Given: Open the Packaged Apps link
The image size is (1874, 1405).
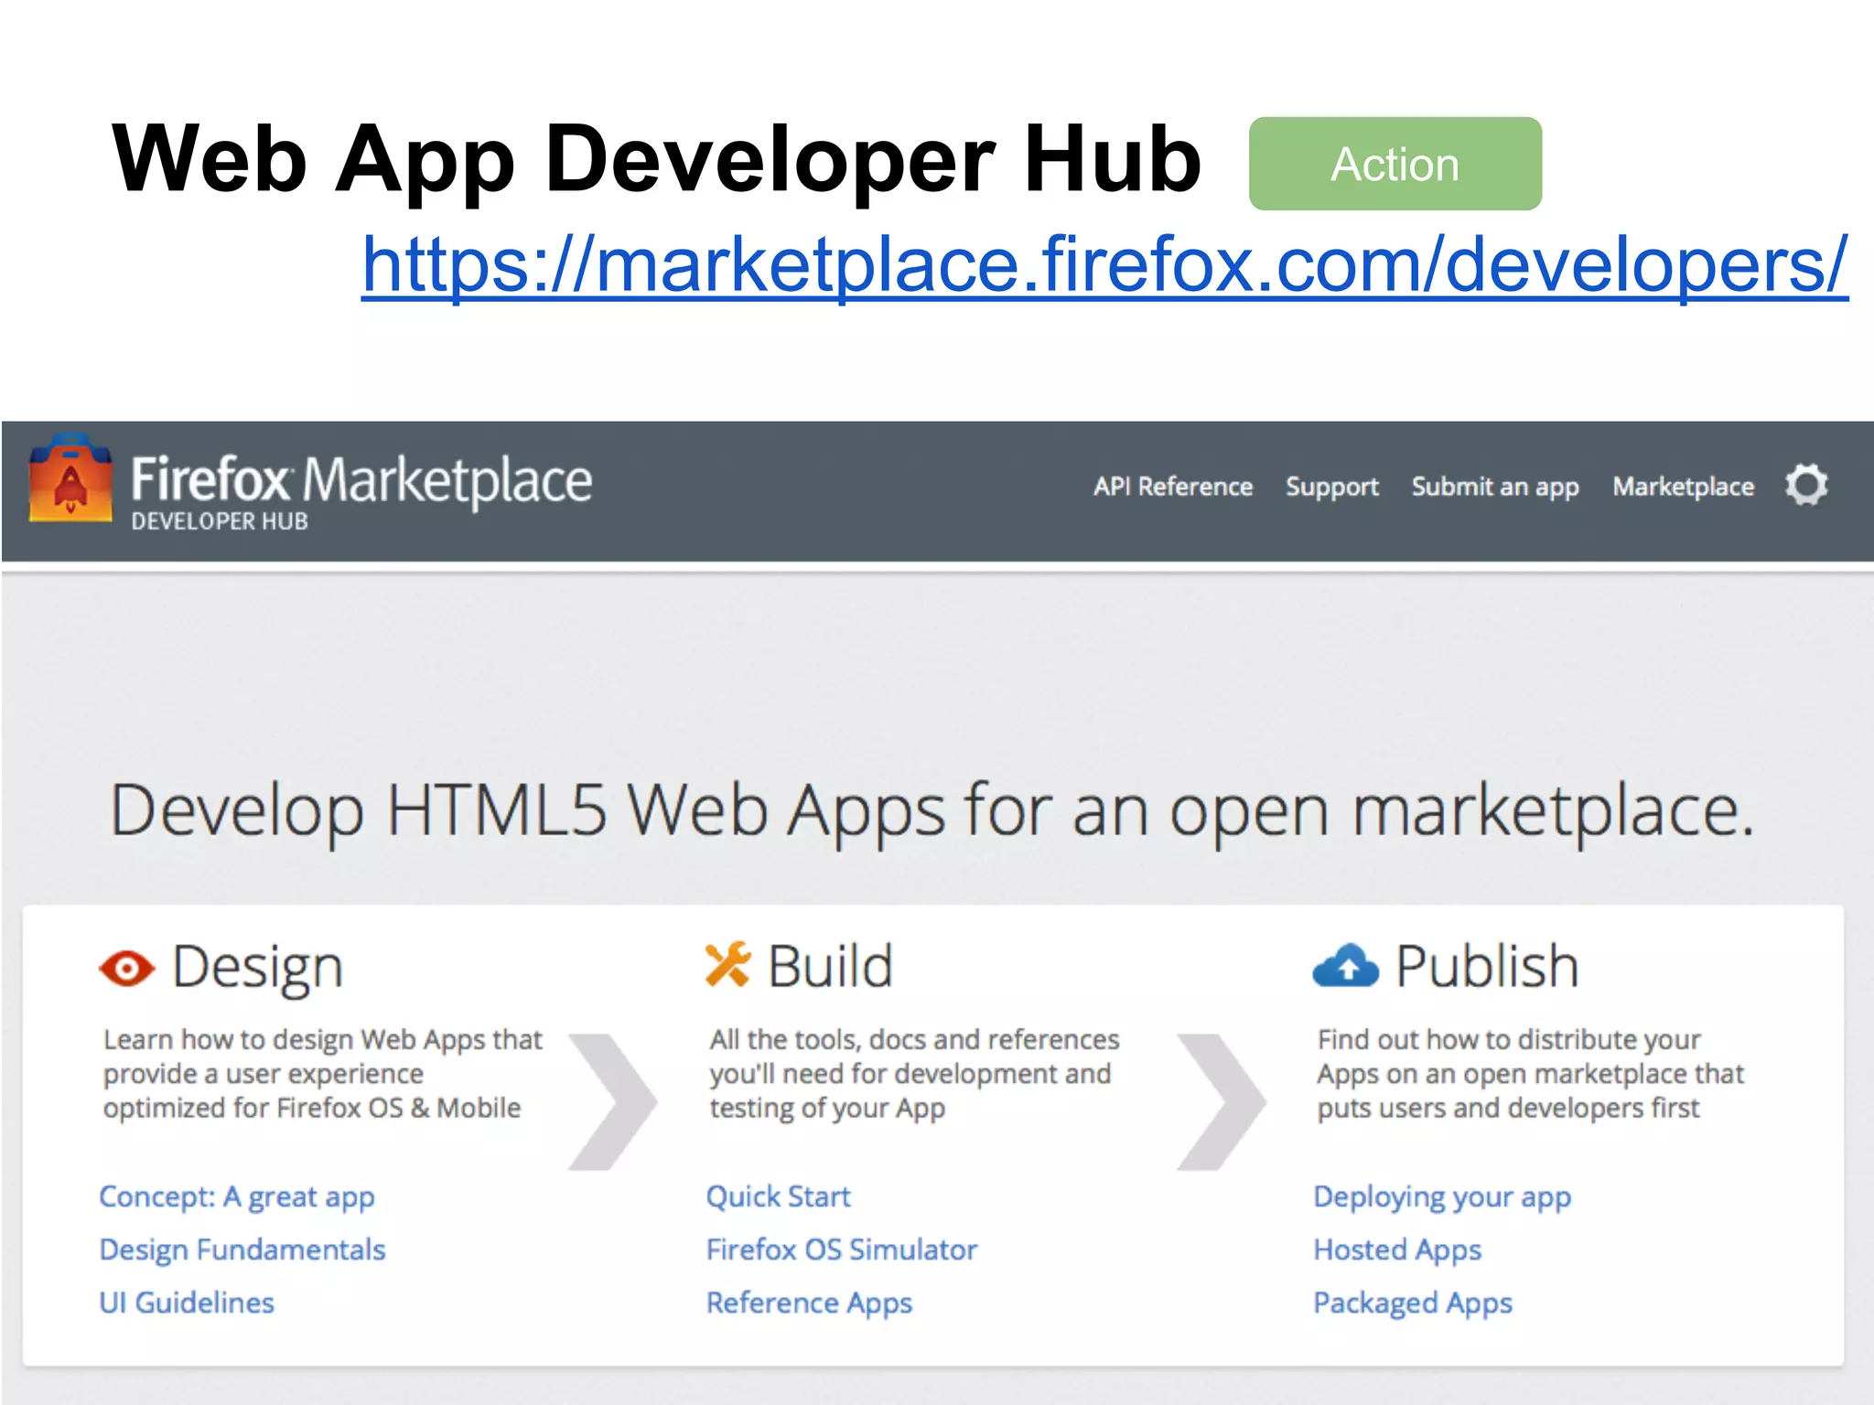Looking at the screenshot, I should 1413,1303.
